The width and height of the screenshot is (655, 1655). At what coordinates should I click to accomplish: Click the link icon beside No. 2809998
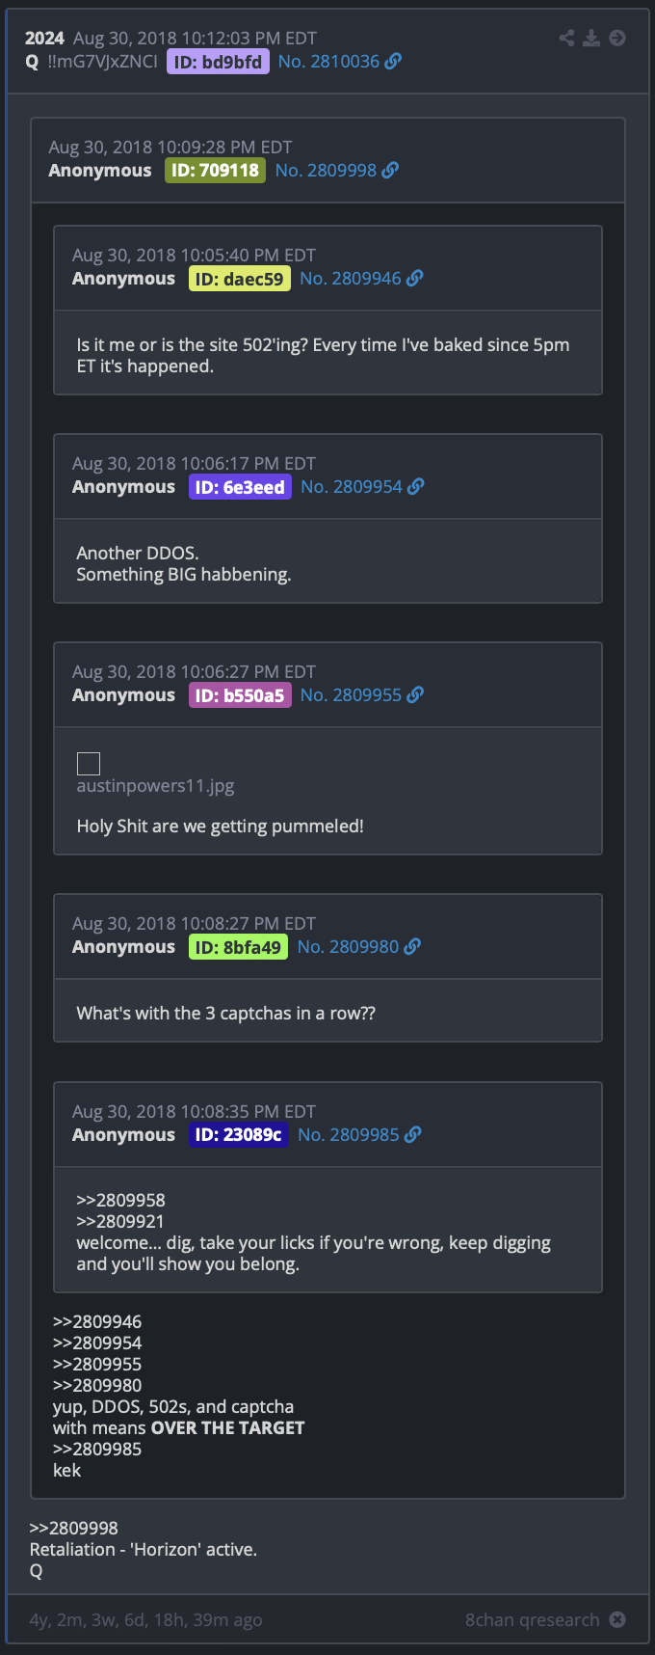tap(390, 170)
